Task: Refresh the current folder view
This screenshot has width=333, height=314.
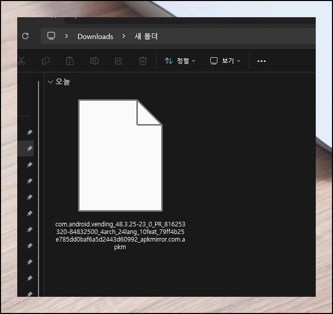Action: tap(25, 36)
